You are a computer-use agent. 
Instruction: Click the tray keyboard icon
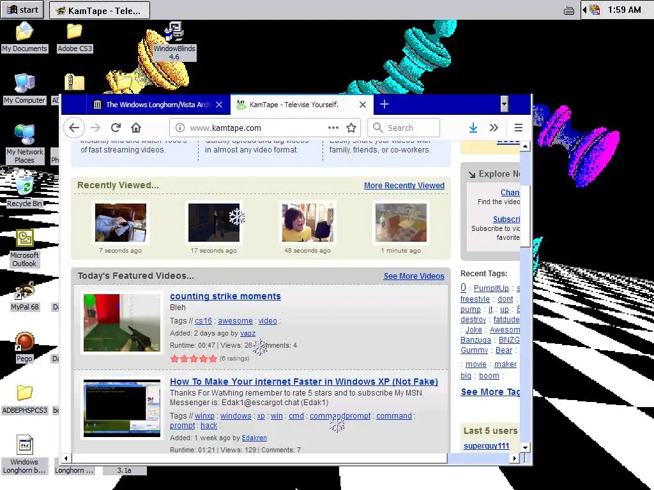click(x=569, y=10)
